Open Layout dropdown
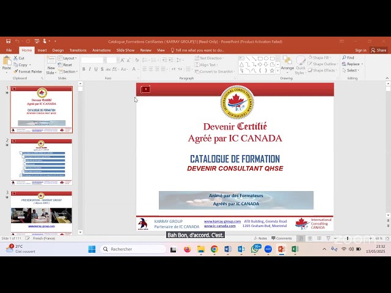 click(67, 58)
